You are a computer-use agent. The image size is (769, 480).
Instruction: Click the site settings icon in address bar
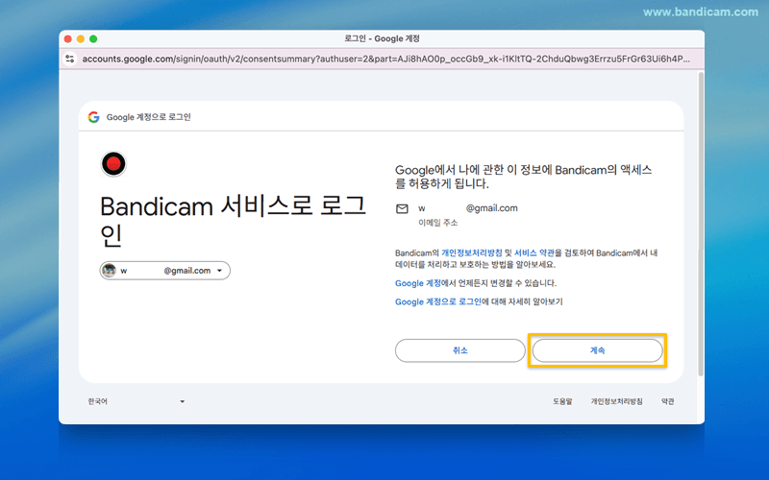tap(70, 59)
